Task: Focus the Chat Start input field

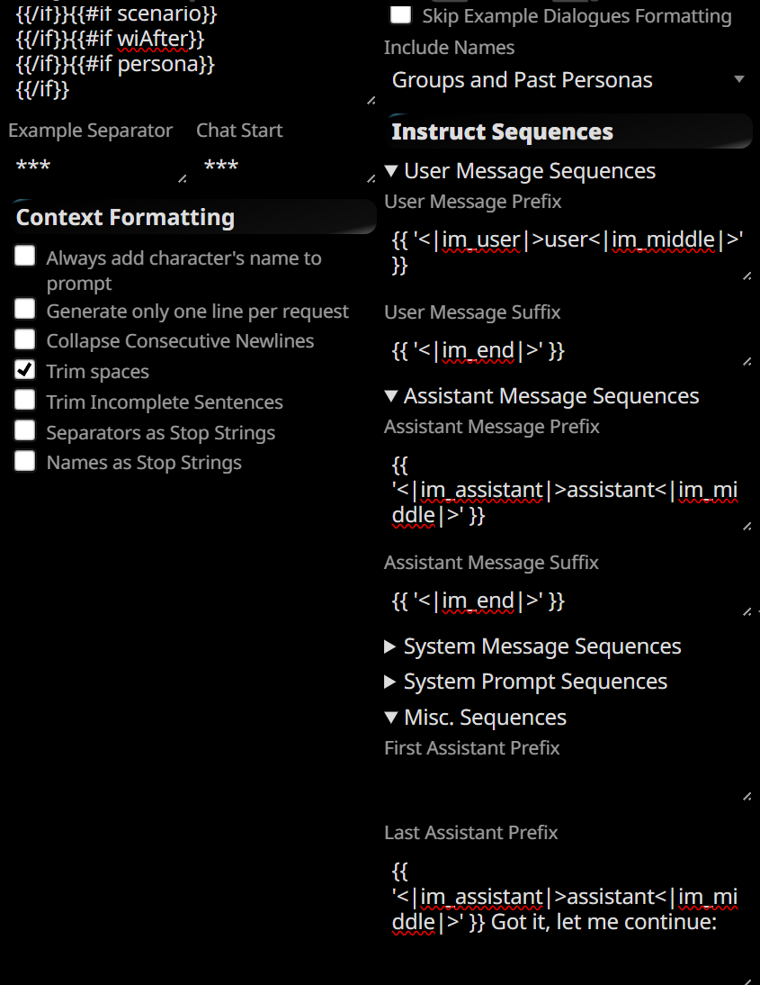Action: (x=285, y=166)
